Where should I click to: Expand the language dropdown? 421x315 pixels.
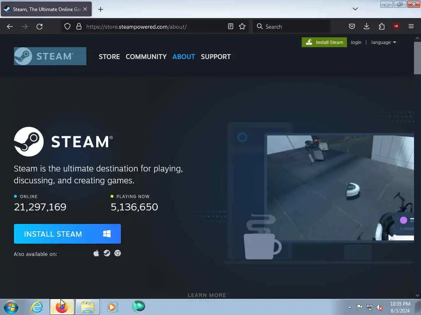(x=384, y=42)
